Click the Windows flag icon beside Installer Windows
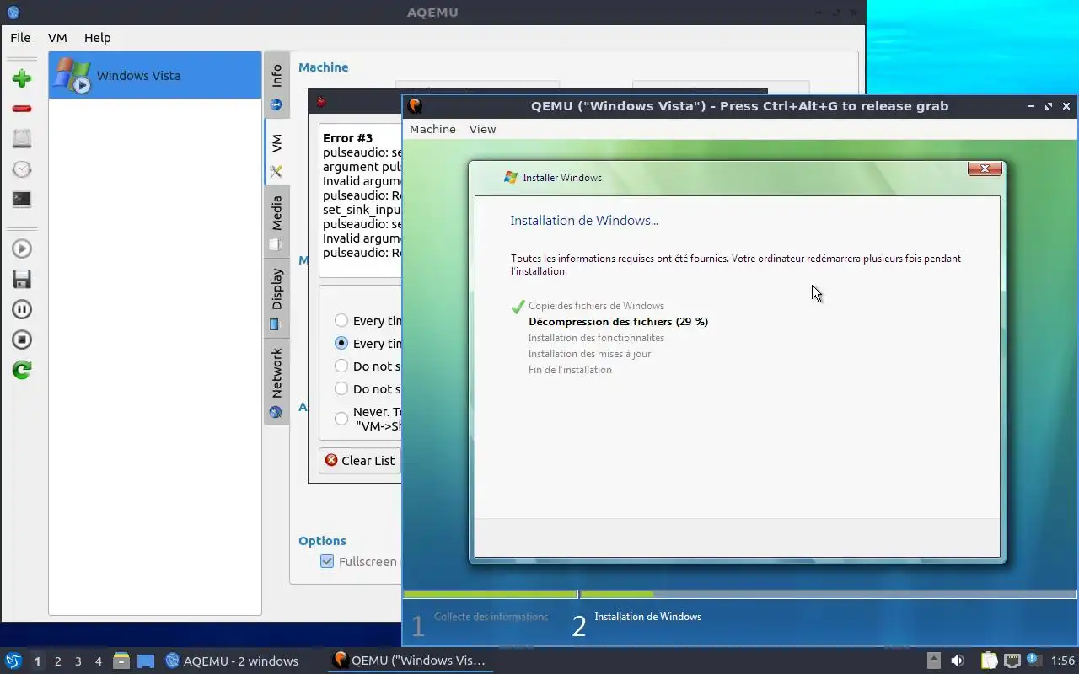The image size is (1079, 674). point(510,177)
